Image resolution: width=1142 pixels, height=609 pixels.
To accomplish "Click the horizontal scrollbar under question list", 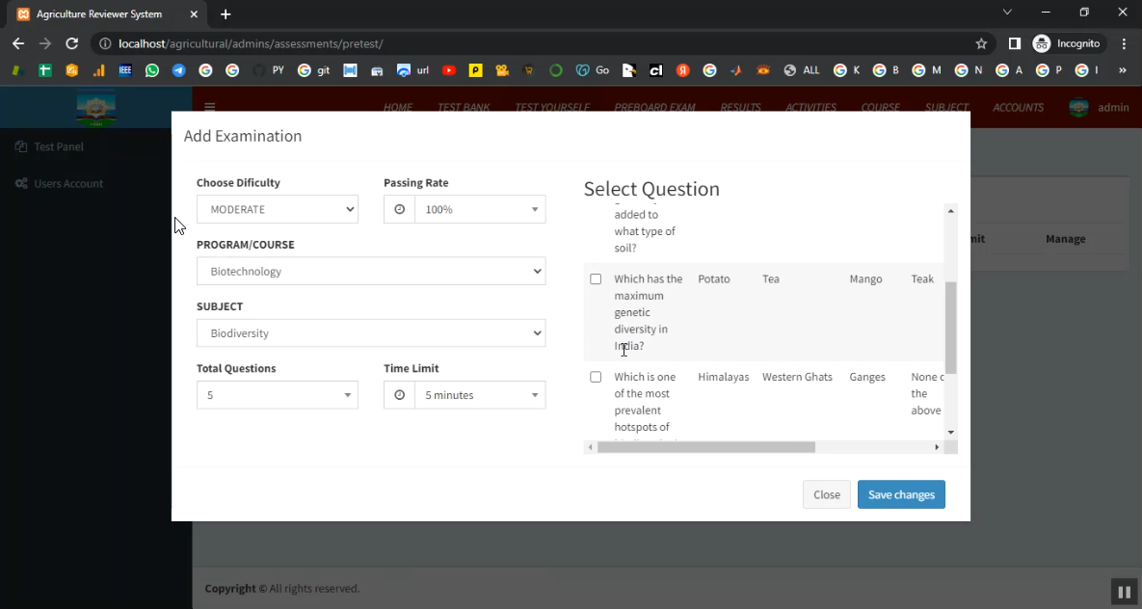I will pos(705,447).
